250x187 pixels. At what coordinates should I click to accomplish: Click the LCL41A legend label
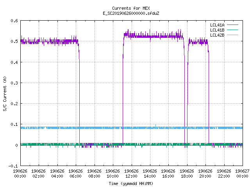tap(217, 25)
